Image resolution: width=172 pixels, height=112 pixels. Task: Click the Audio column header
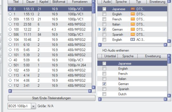107,2
